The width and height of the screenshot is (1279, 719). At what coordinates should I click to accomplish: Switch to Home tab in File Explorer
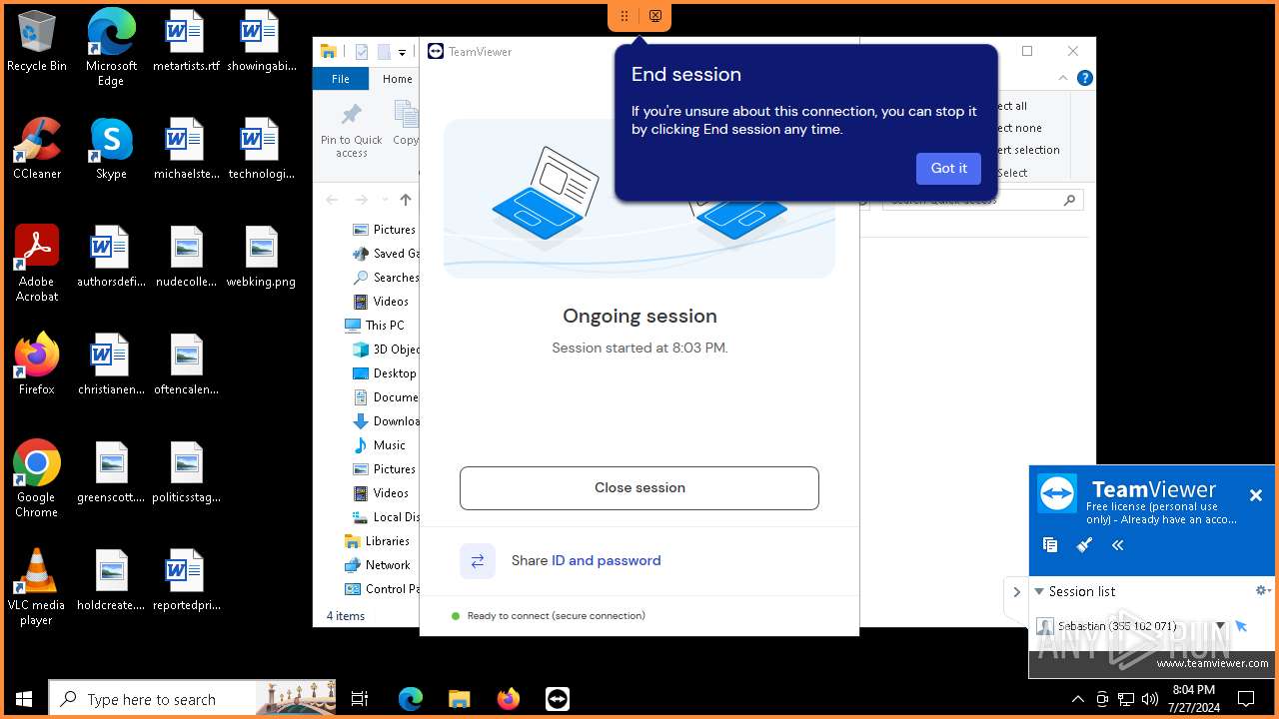click(397, 79)
